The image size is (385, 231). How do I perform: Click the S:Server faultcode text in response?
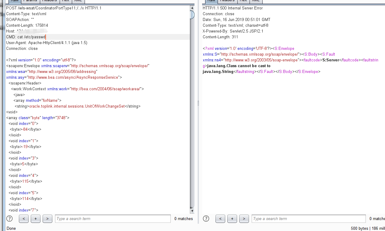point(331,60)
